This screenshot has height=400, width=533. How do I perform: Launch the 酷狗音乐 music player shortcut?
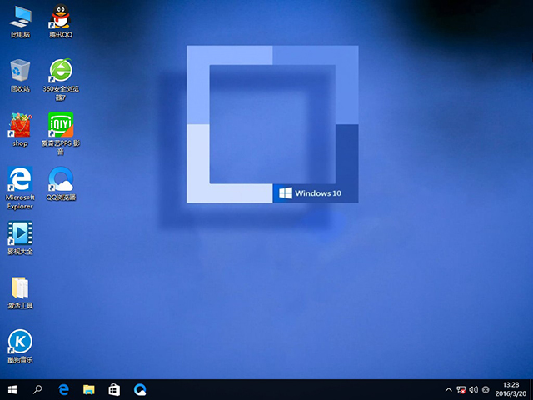pos(20,342)
